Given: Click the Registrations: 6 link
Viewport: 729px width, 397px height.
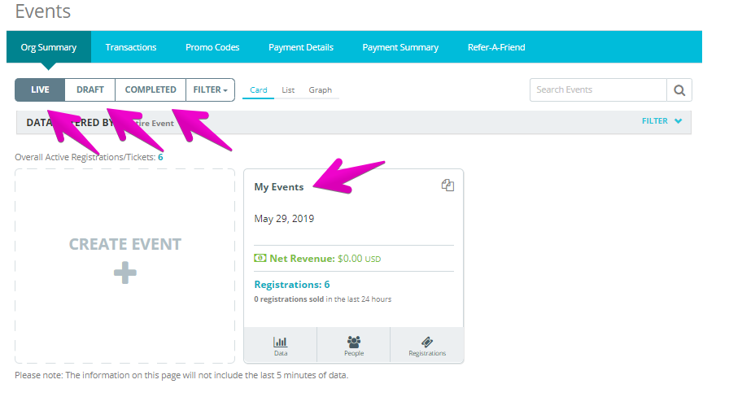Looking at the screenshot, I should click(292, 285).
